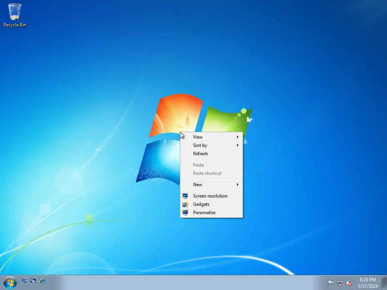
Task: Expand the View submenu arrow
Action: click(237, 137)
